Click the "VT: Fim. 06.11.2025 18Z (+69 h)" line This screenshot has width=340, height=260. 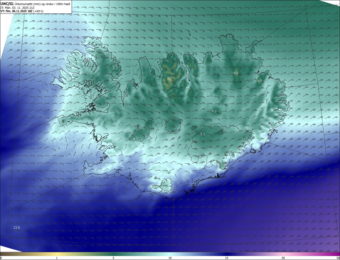[x=22, y=11]
